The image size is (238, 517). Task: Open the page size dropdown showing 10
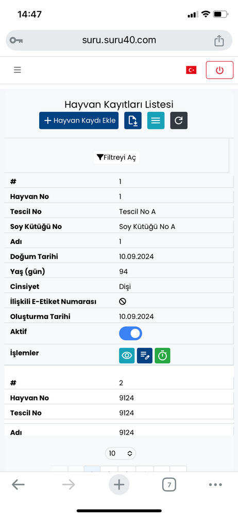pyautogui.click(x=121, y=453)
